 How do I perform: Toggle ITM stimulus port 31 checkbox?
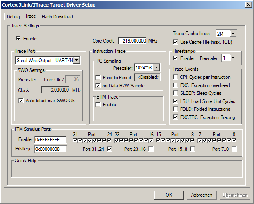75,140
